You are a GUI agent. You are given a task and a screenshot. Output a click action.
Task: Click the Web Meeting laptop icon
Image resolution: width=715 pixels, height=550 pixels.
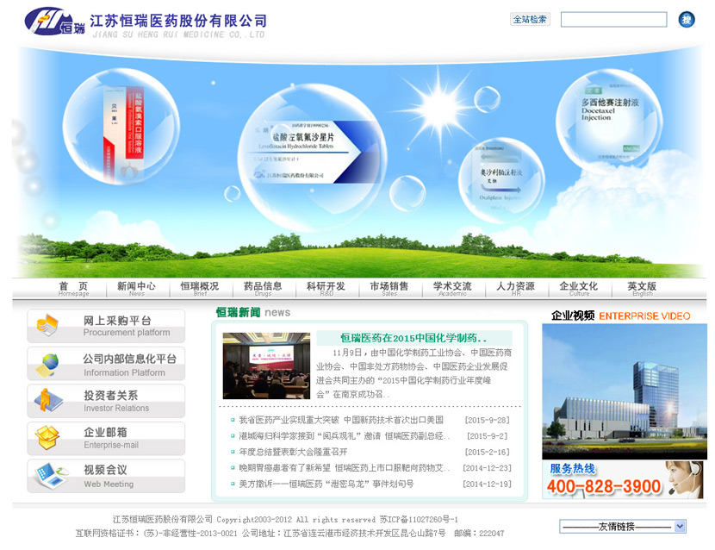pos(50,476)
